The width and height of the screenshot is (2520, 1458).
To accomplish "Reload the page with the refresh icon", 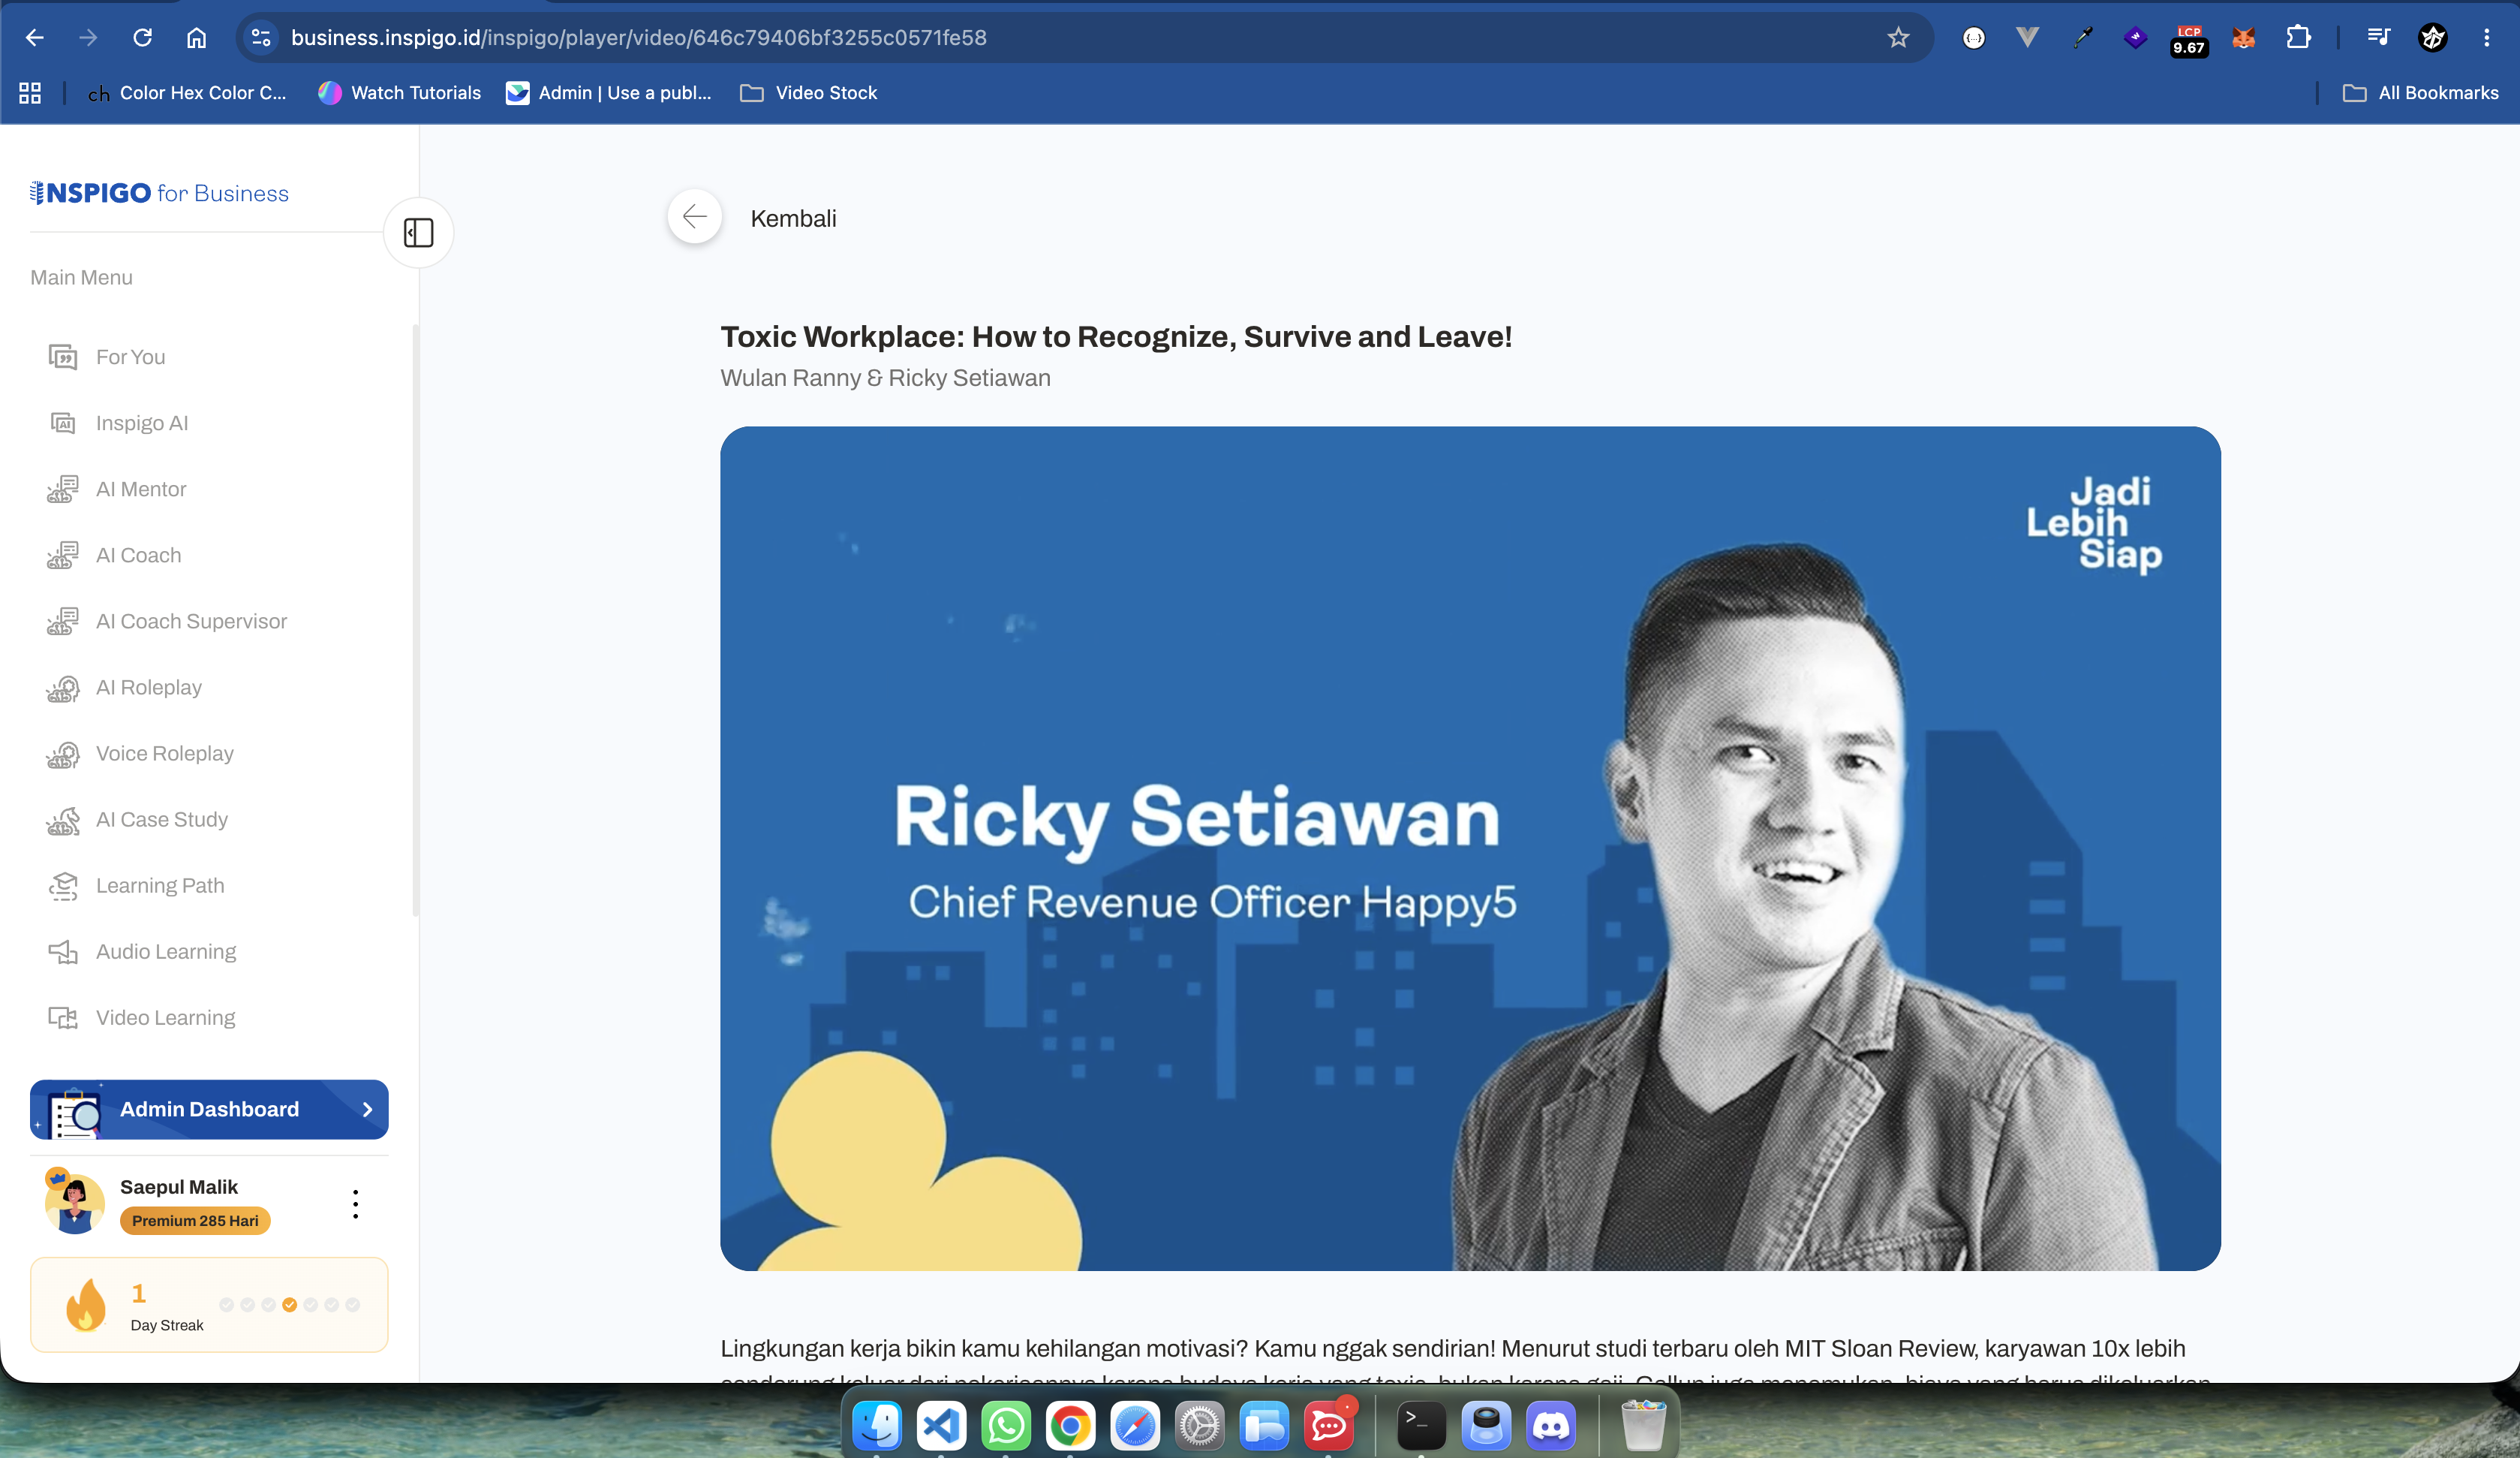I will [142, 38].
